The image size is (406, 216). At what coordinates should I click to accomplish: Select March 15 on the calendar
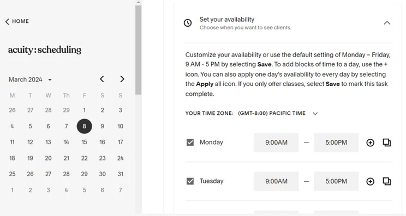(84, 142)
